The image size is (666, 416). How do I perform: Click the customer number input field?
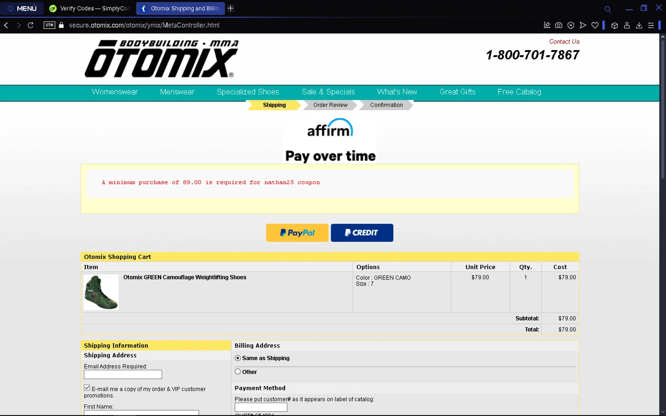(261, 407)
